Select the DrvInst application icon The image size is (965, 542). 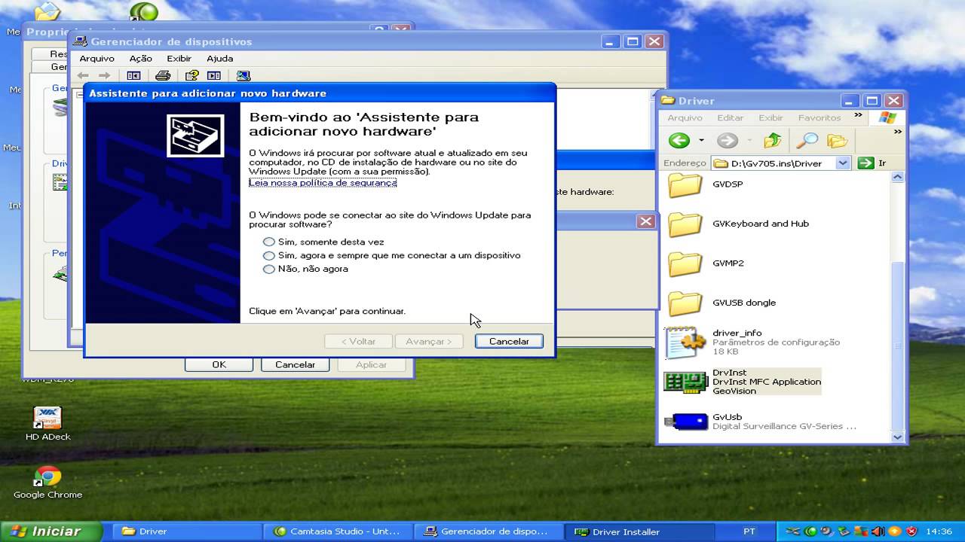[x=685, y=382]
